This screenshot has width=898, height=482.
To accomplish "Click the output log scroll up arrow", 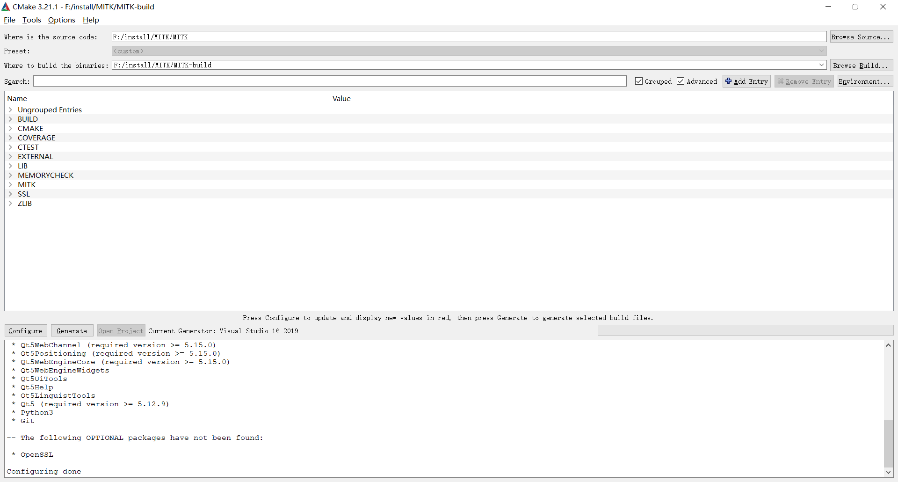I will tap(888, 345).
